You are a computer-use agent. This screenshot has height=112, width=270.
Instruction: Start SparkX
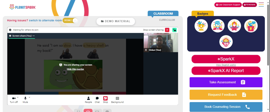tap(226, 59)
